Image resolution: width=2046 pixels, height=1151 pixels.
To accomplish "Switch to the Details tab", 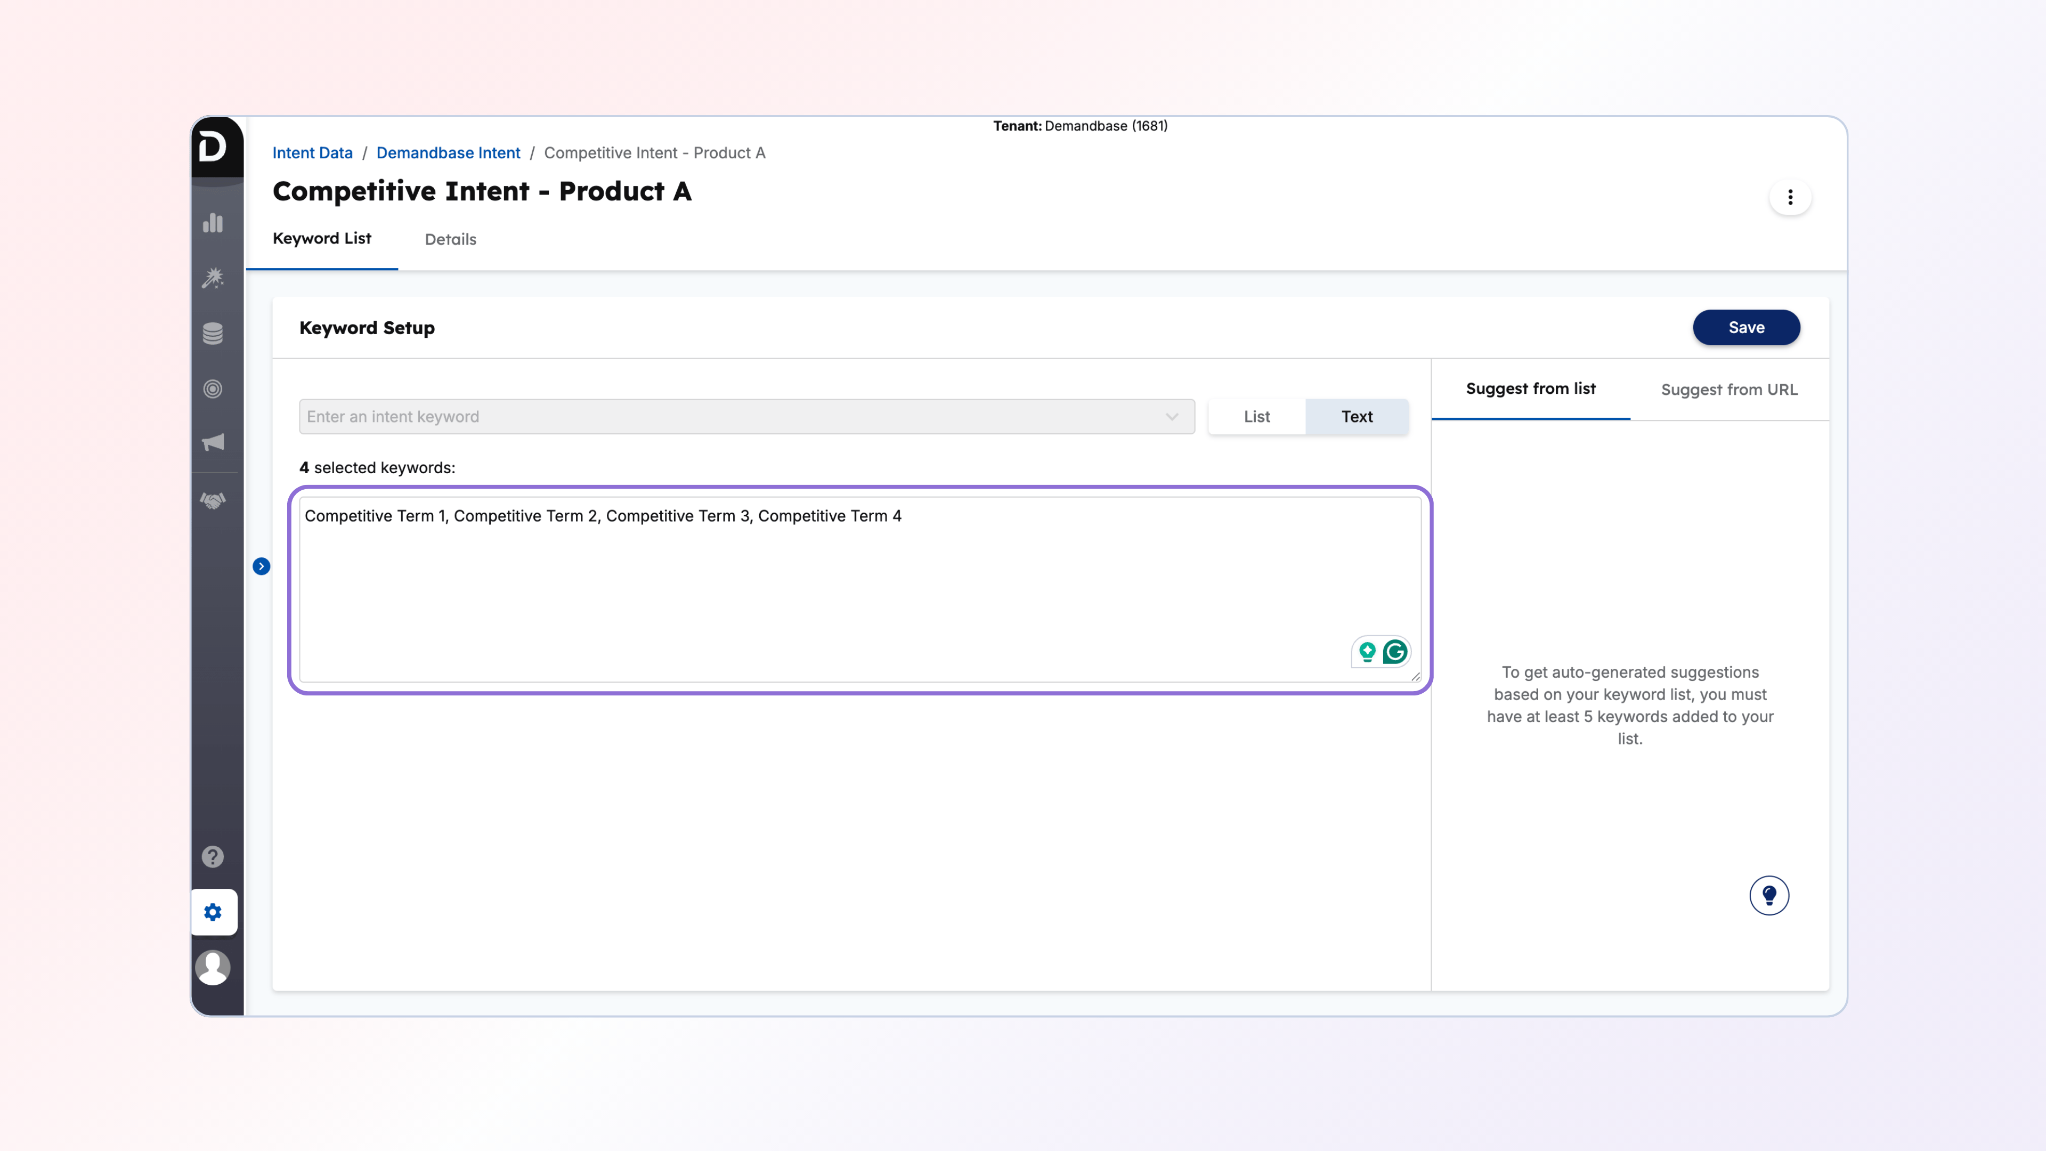I will pos(450,239).
